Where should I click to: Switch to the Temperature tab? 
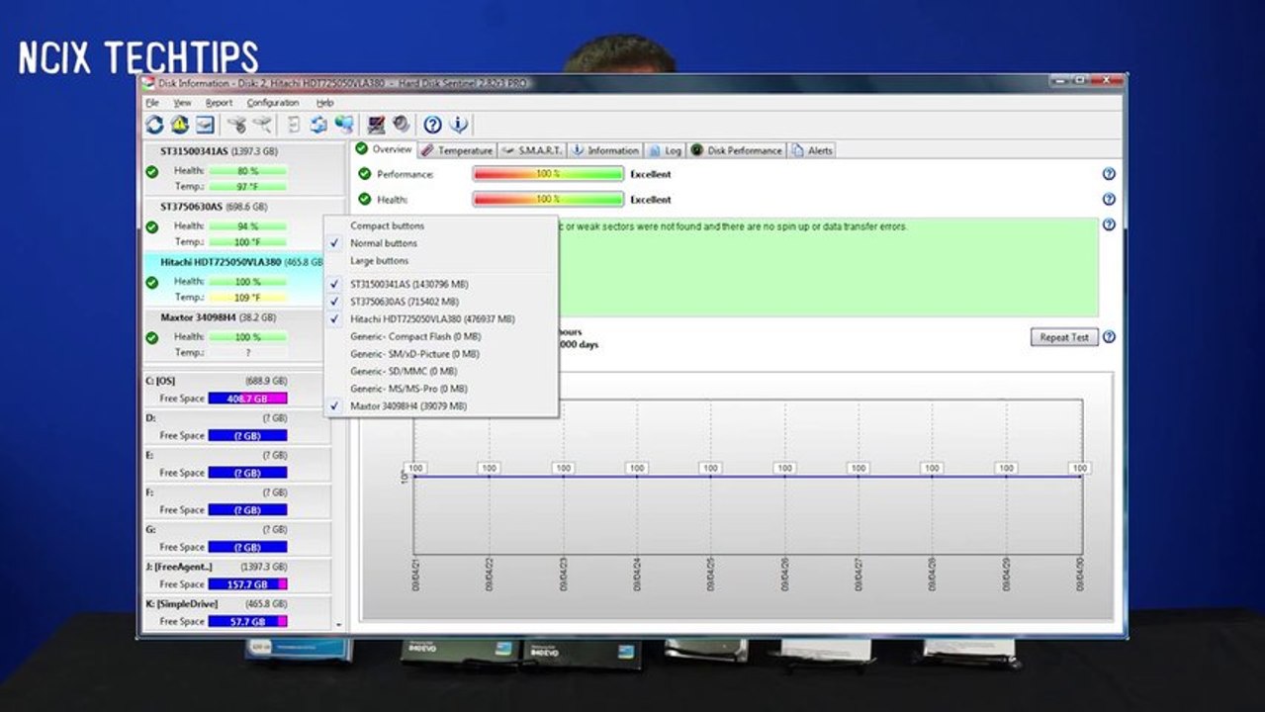[456, 150]
